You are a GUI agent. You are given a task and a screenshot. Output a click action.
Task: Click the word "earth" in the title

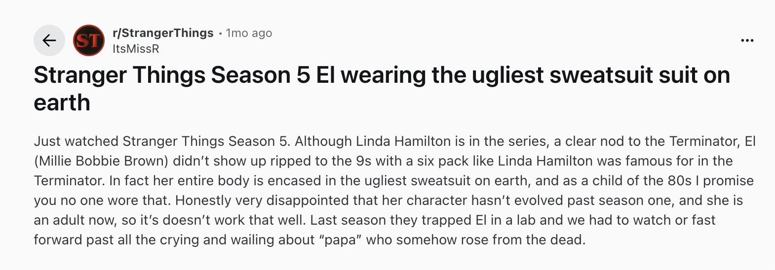click(62, 103)
